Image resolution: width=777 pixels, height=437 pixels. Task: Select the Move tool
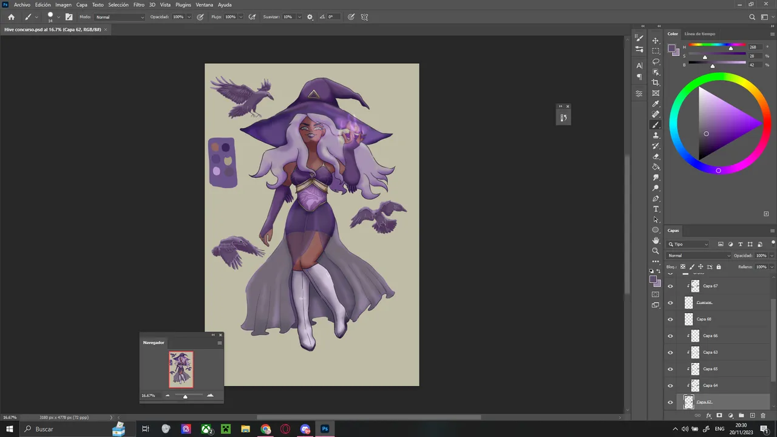pyautogui.click(x=656, y=41)
